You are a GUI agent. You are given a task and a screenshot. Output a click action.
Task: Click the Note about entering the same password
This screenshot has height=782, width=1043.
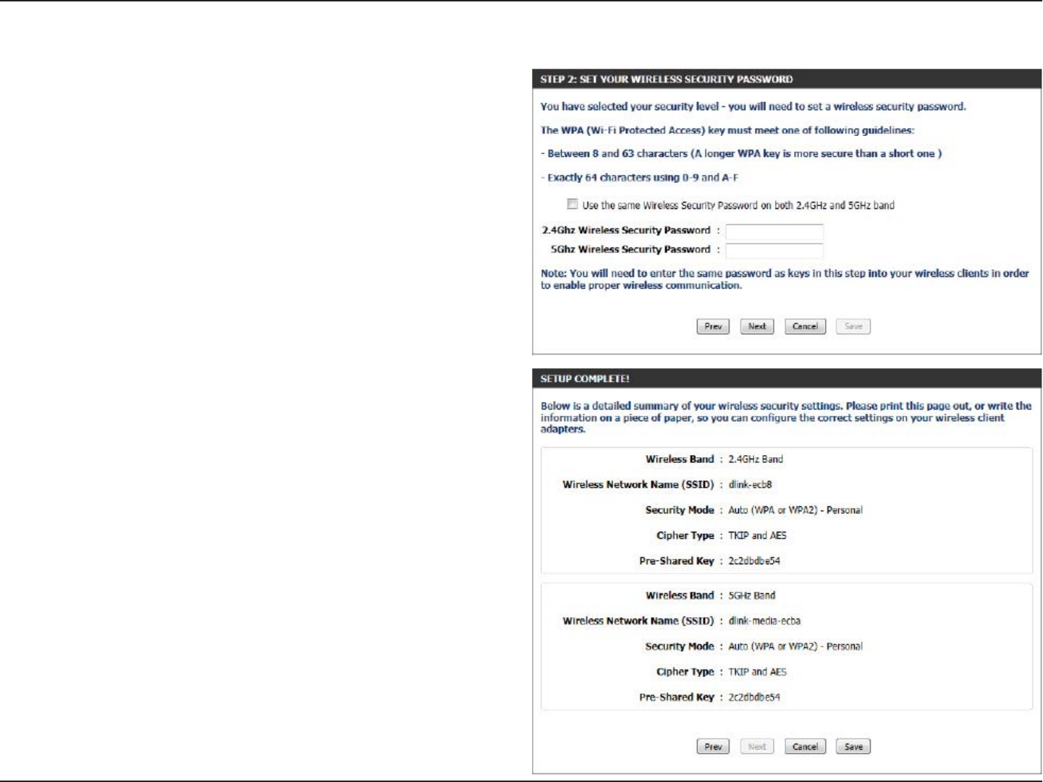point(785,279)
